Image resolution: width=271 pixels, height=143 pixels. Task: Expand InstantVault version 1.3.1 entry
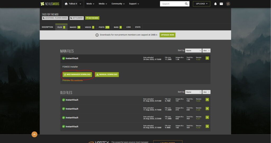(x=207, y=117)
